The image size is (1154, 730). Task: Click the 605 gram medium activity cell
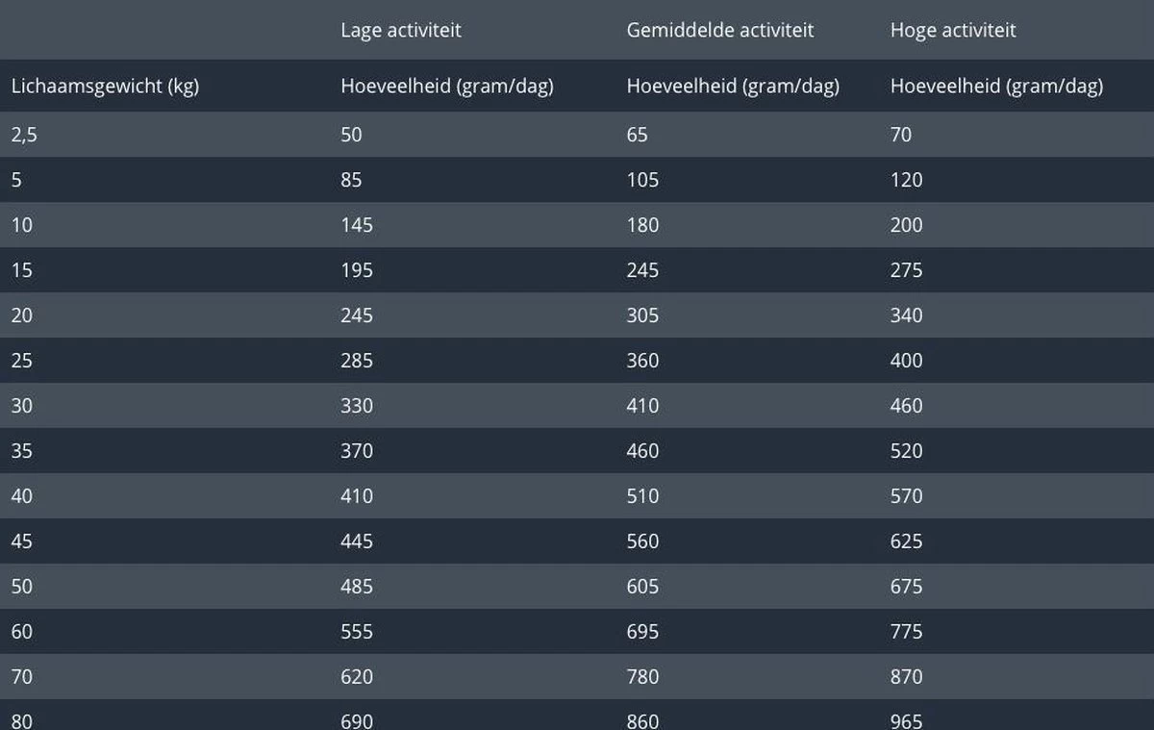642,587
